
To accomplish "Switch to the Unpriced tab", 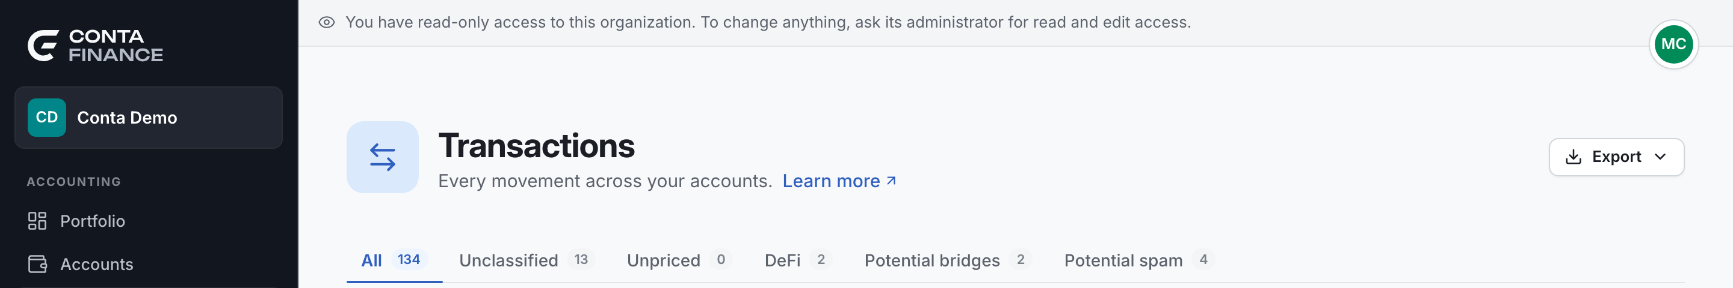I will [679, 260].
